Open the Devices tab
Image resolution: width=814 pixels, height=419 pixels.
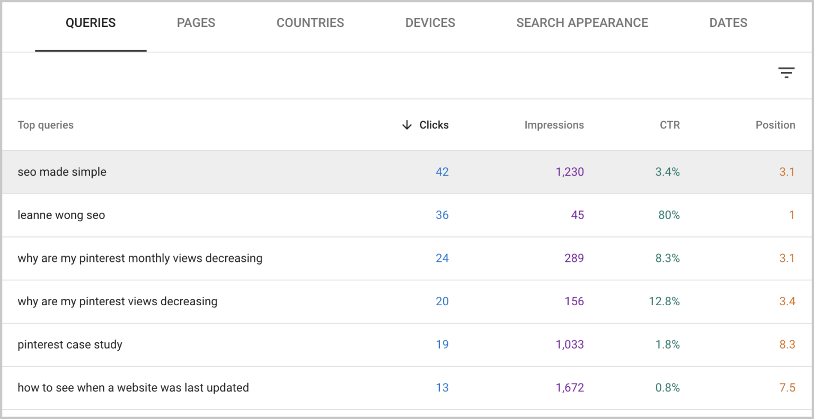(x=430, y=23)
